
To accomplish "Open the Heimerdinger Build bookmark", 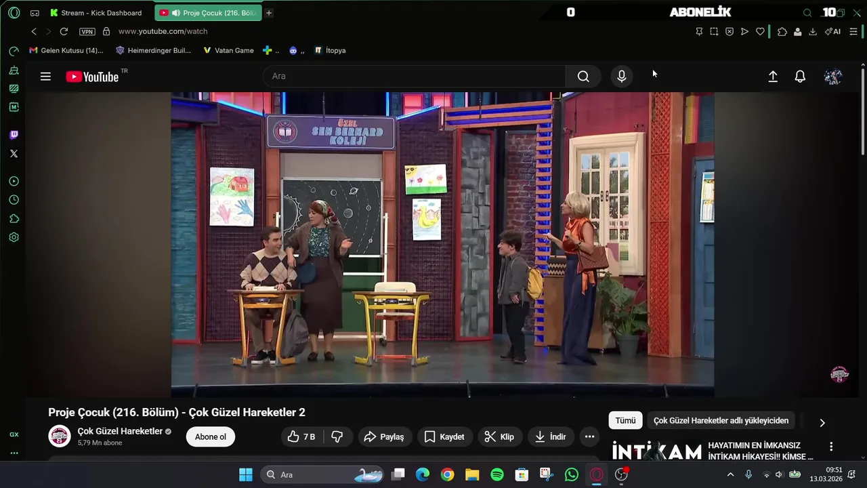I will click(153, 50).
